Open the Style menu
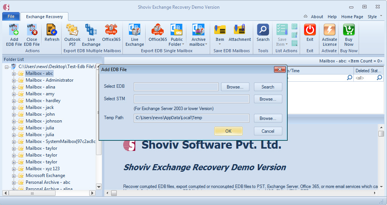The height and width of the screenshot is (205, 387). coord(374,17)
